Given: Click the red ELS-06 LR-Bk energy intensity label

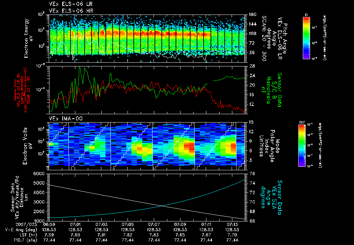Looking at the screenshot, I should click(x=21, y=90).
